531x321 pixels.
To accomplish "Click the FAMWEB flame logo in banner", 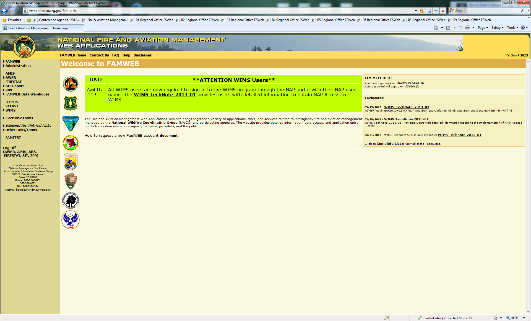I will (x=24, y=47).
